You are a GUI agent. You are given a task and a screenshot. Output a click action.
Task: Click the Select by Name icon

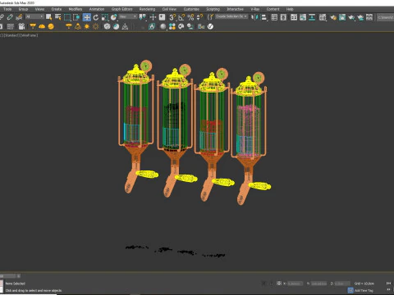(x=58, y=17)
